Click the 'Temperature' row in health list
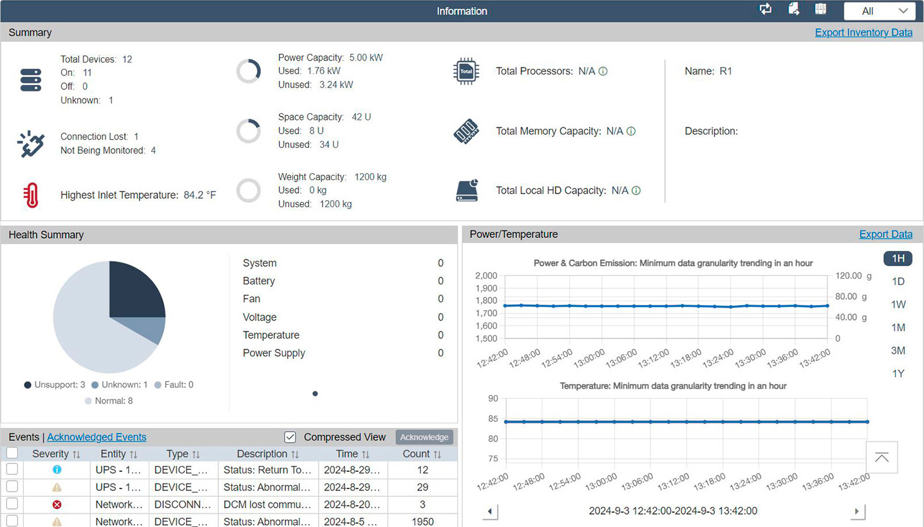This screenshot has width=924, height=527. [x=343, y=335]
